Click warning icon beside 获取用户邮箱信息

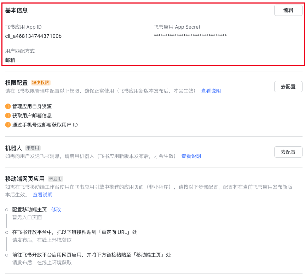coord(8,116)
